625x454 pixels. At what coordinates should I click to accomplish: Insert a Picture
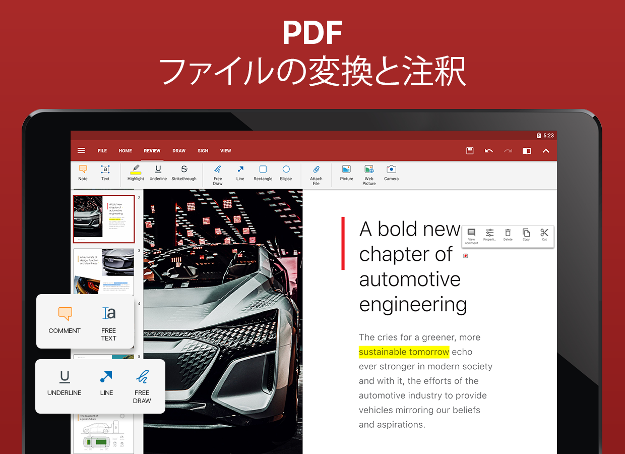click(x=347, y=173)
